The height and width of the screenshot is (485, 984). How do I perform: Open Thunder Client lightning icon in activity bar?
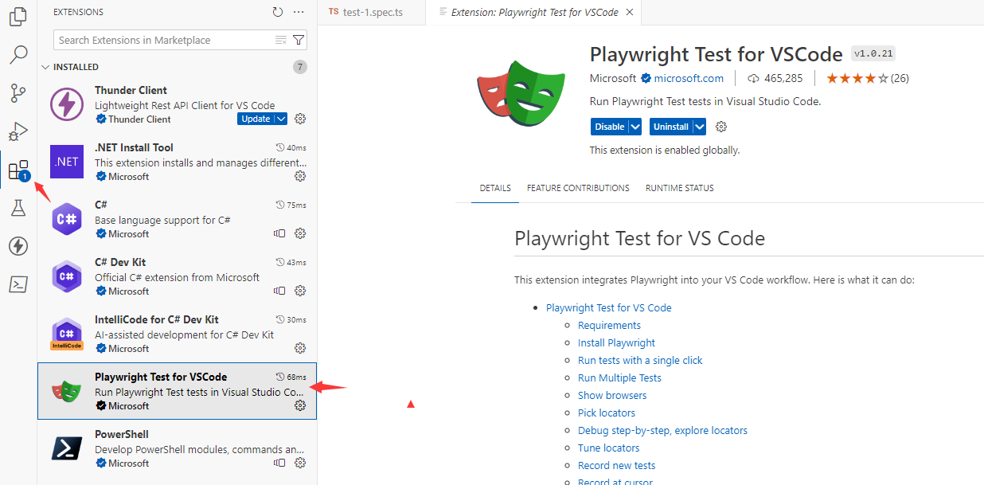tap(18, 246)
